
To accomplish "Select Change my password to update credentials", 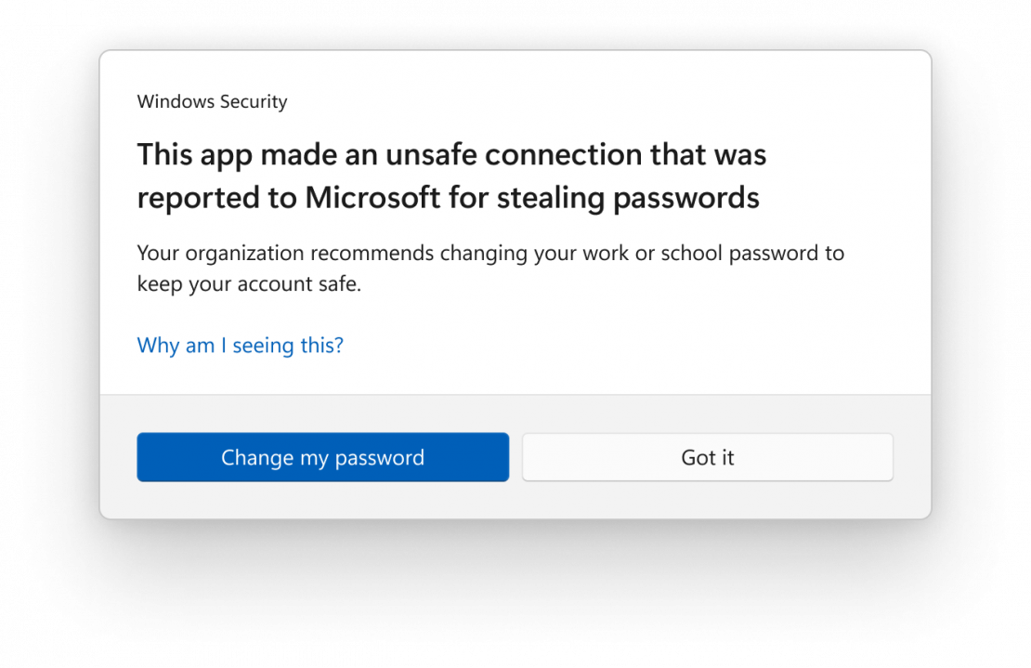I will (x=322, y=457).
